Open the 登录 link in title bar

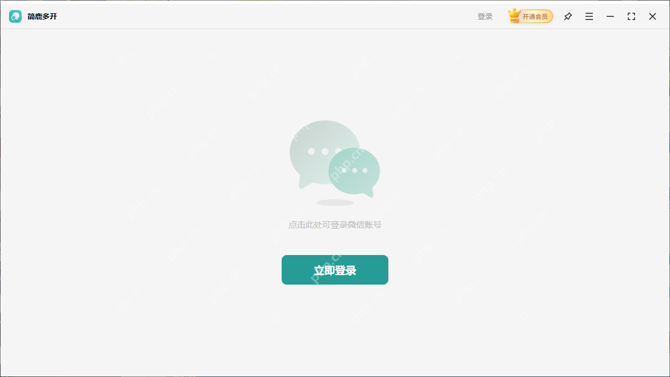point(485,16)
